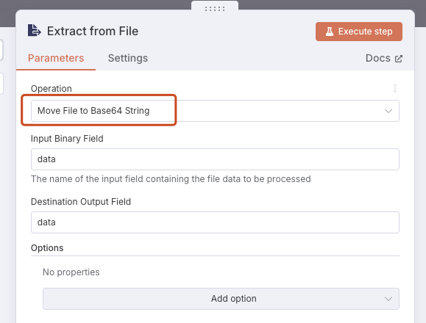Click the flask icon in Execute step
Image resolution: width=426 pixels, height=323 pixels.
pos(330,32)
